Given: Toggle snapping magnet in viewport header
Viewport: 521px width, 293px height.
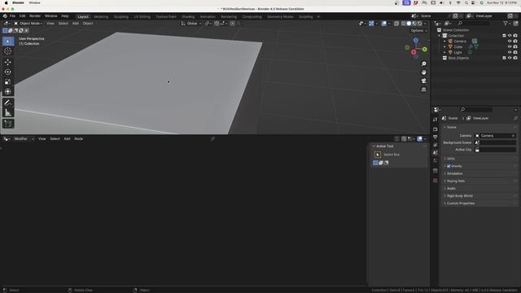Looking at the screenshot, I should pos(217,24).
